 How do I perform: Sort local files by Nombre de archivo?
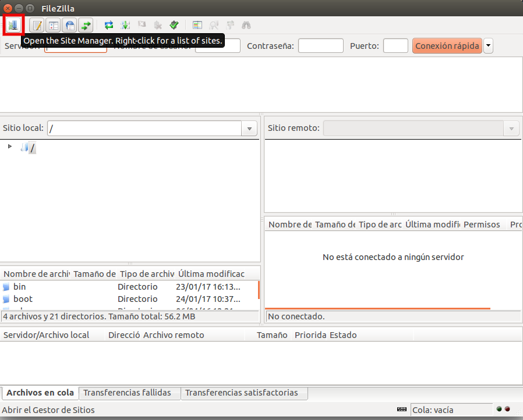(x=36, y=274)
